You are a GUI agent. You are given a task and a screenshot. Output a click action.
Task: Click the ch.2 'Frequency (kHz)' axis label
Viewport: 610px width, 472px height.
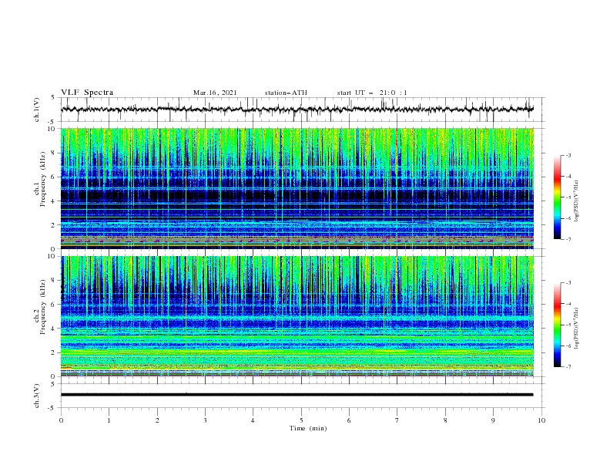pos(43,307)
